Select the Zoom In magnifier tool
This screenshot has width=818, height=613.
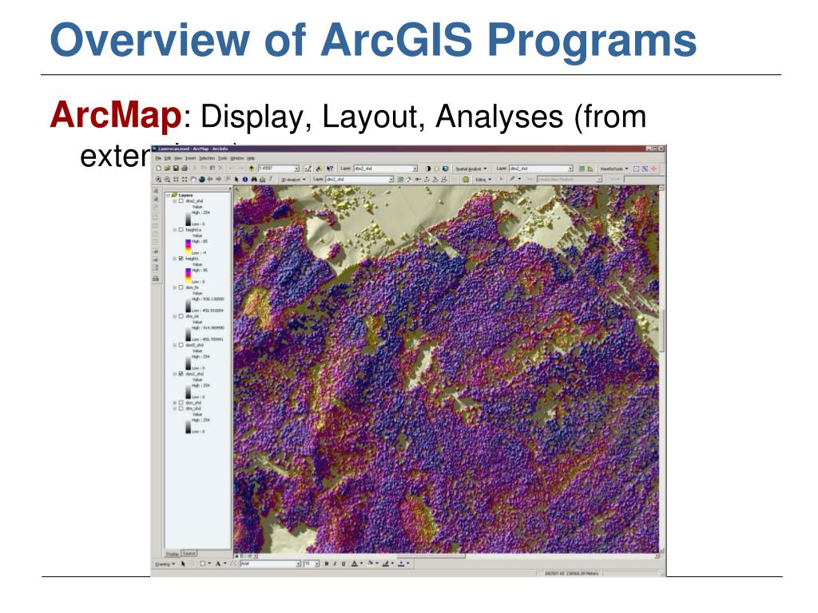159,180
